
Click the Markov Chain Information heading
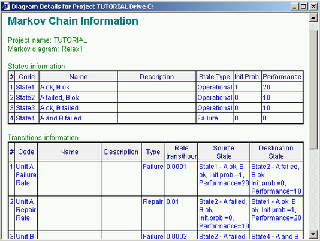point(73,21)
